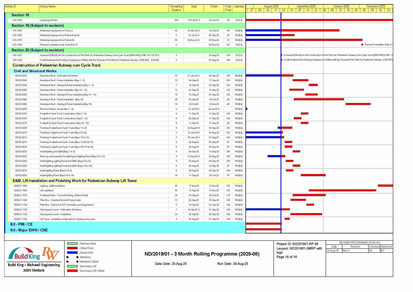This screenshot has height=292, width=413.
Task: Expand the 8.0 - PMI / CE group
Action: [x=125, y=224]
